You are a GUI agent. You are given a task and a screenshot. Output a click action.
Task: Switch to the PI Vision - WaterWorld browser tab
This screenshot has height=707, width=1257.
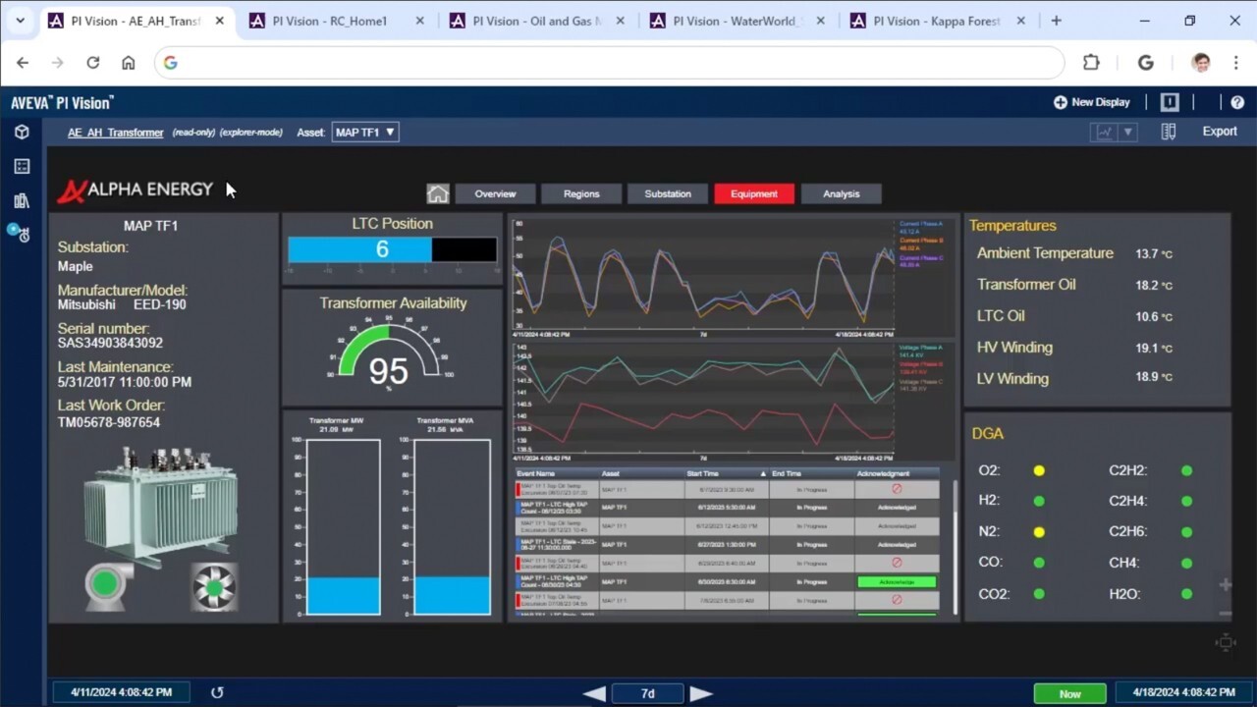(x=736, y=20)
